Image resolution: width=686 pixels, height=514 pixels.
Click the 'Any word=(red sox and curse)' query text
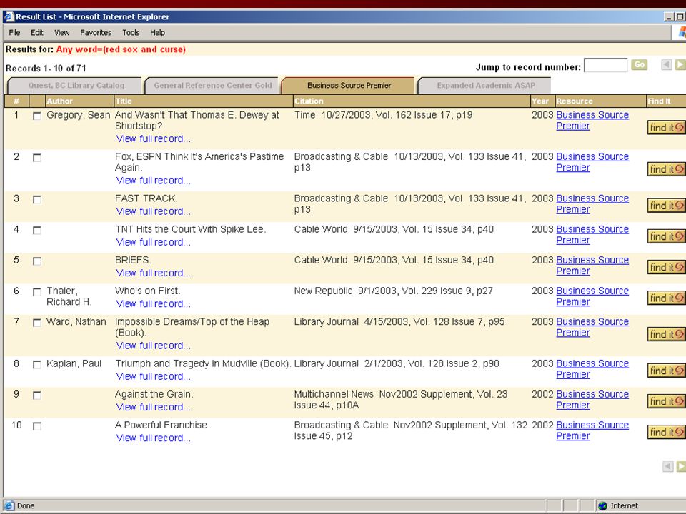[x=121, y=49]
